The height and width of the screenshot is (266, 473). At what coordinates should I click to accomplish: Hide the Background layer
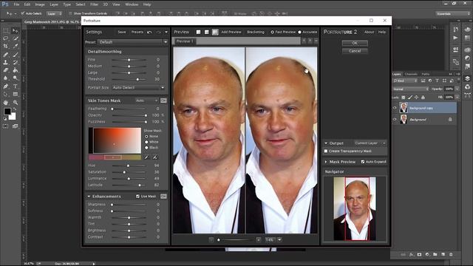(x=395, y=120)
